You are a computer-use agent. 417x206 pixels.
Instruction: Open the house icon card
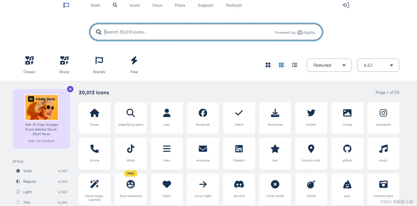pos(94,118)
